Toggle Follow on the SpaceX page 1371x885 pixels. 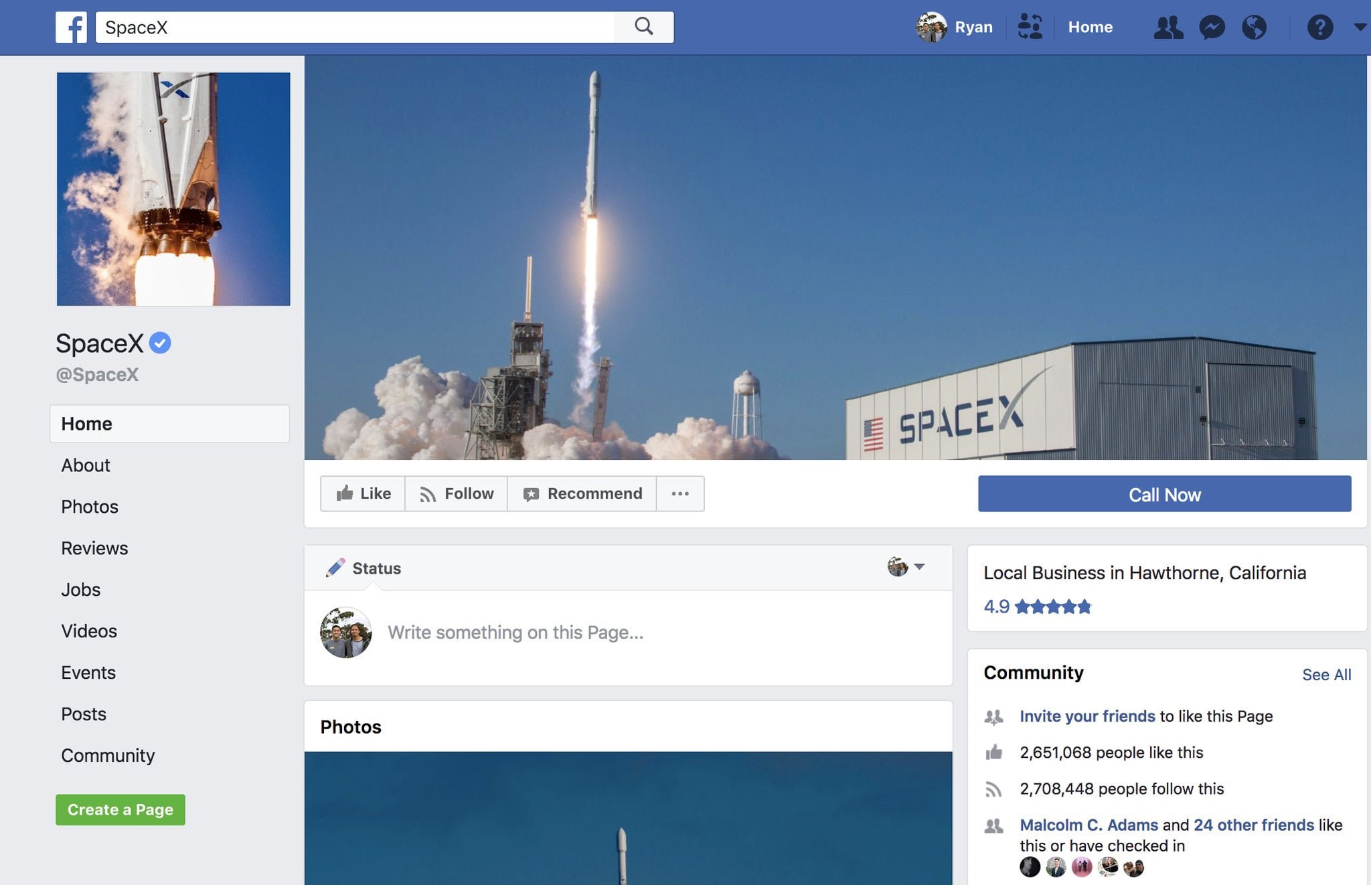457,494
